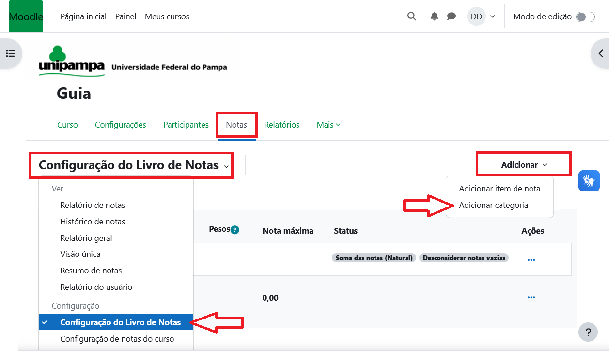The image size is (609, 351).
Task: Open the course index drawer icon
Action: point(10,53)
